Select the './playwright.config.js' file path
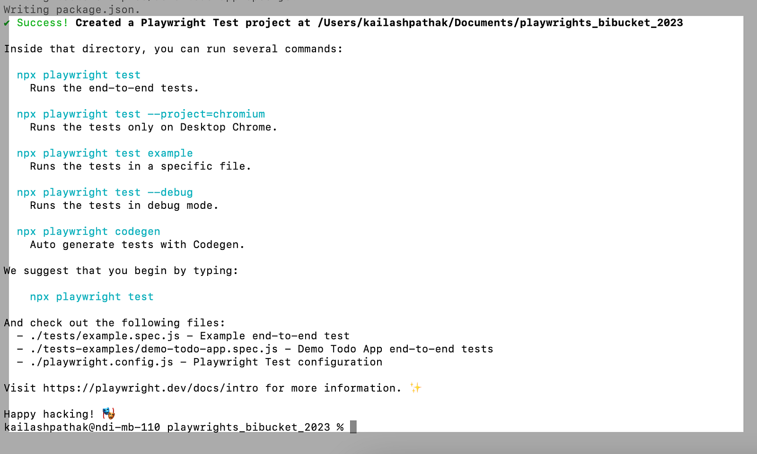This screenshot has width=757, height=454. [102, 362]
